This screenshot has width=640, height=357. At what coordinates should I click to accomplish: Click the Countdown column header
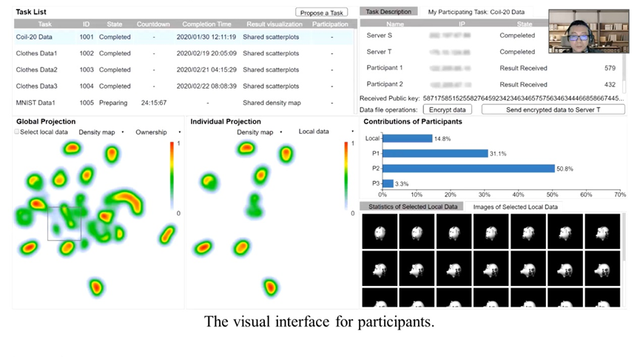click(153, 24)
